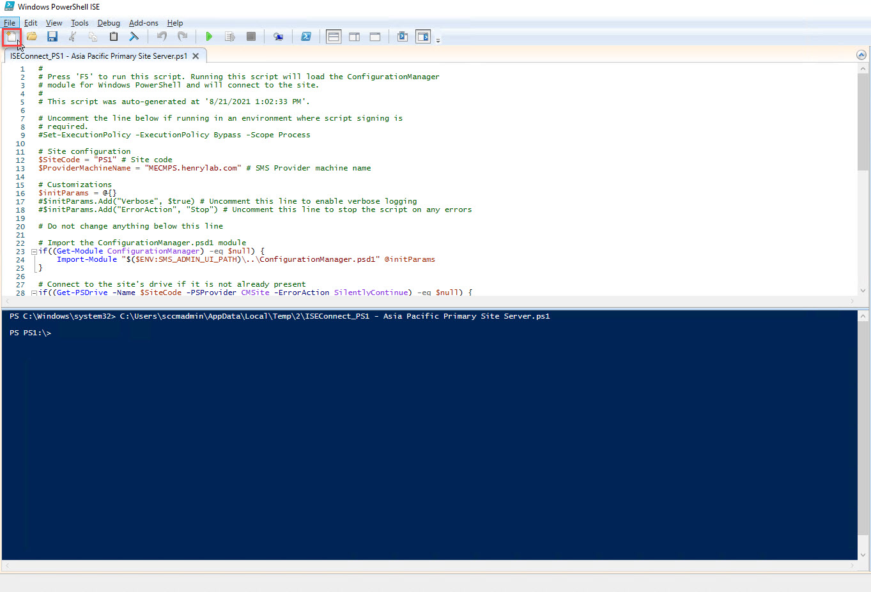Select the ISEConnect_PS1 script tab
This screenshot has height=592, width=871.
(x=98, y=56)
